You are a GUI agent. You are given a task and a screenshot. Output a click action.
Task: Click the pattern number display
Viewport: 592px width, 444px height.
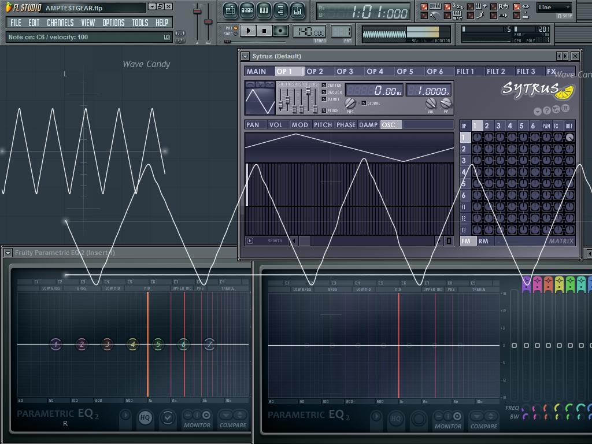tap(341, 31)
